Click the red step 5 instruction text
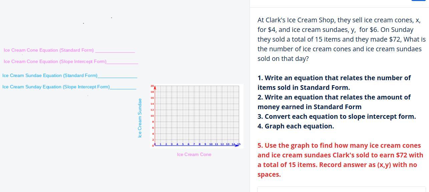The image size is (429, 192). click(x=340, y=160)
